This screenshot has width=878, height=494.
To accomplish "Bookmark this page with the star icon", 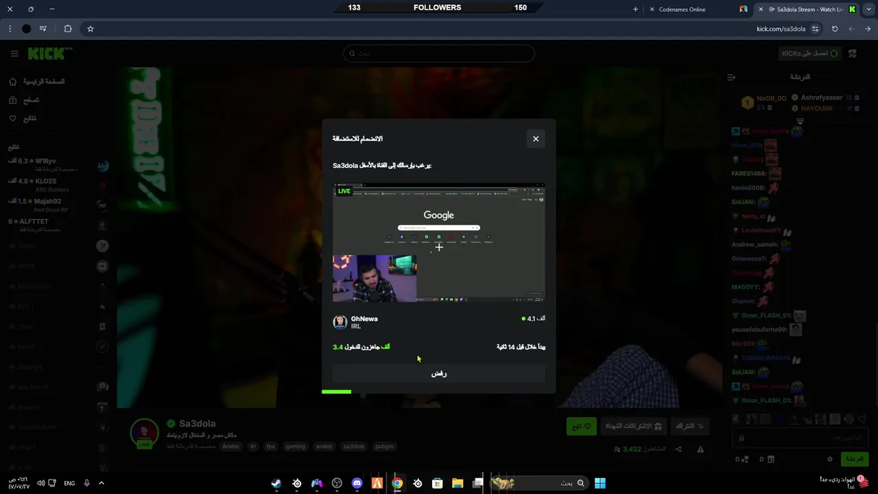I will (90, 29).
